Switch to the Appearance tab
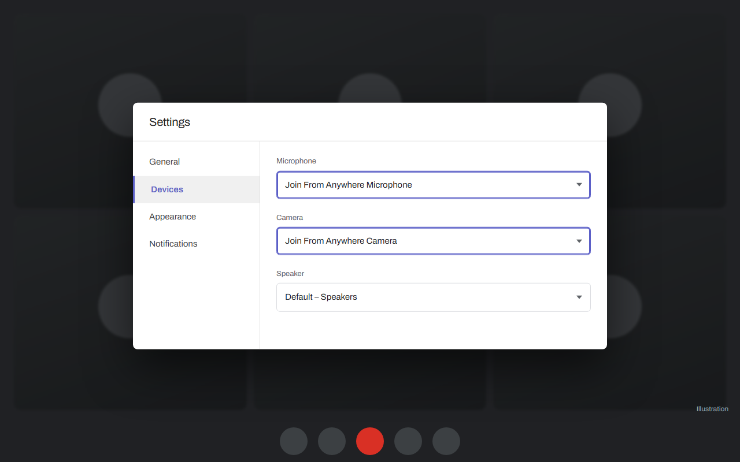 [197, 217]
